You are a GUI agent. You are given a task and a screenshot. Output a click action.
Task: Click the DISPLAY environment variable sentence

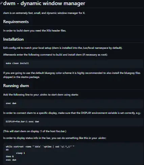(x=72, y=113)
